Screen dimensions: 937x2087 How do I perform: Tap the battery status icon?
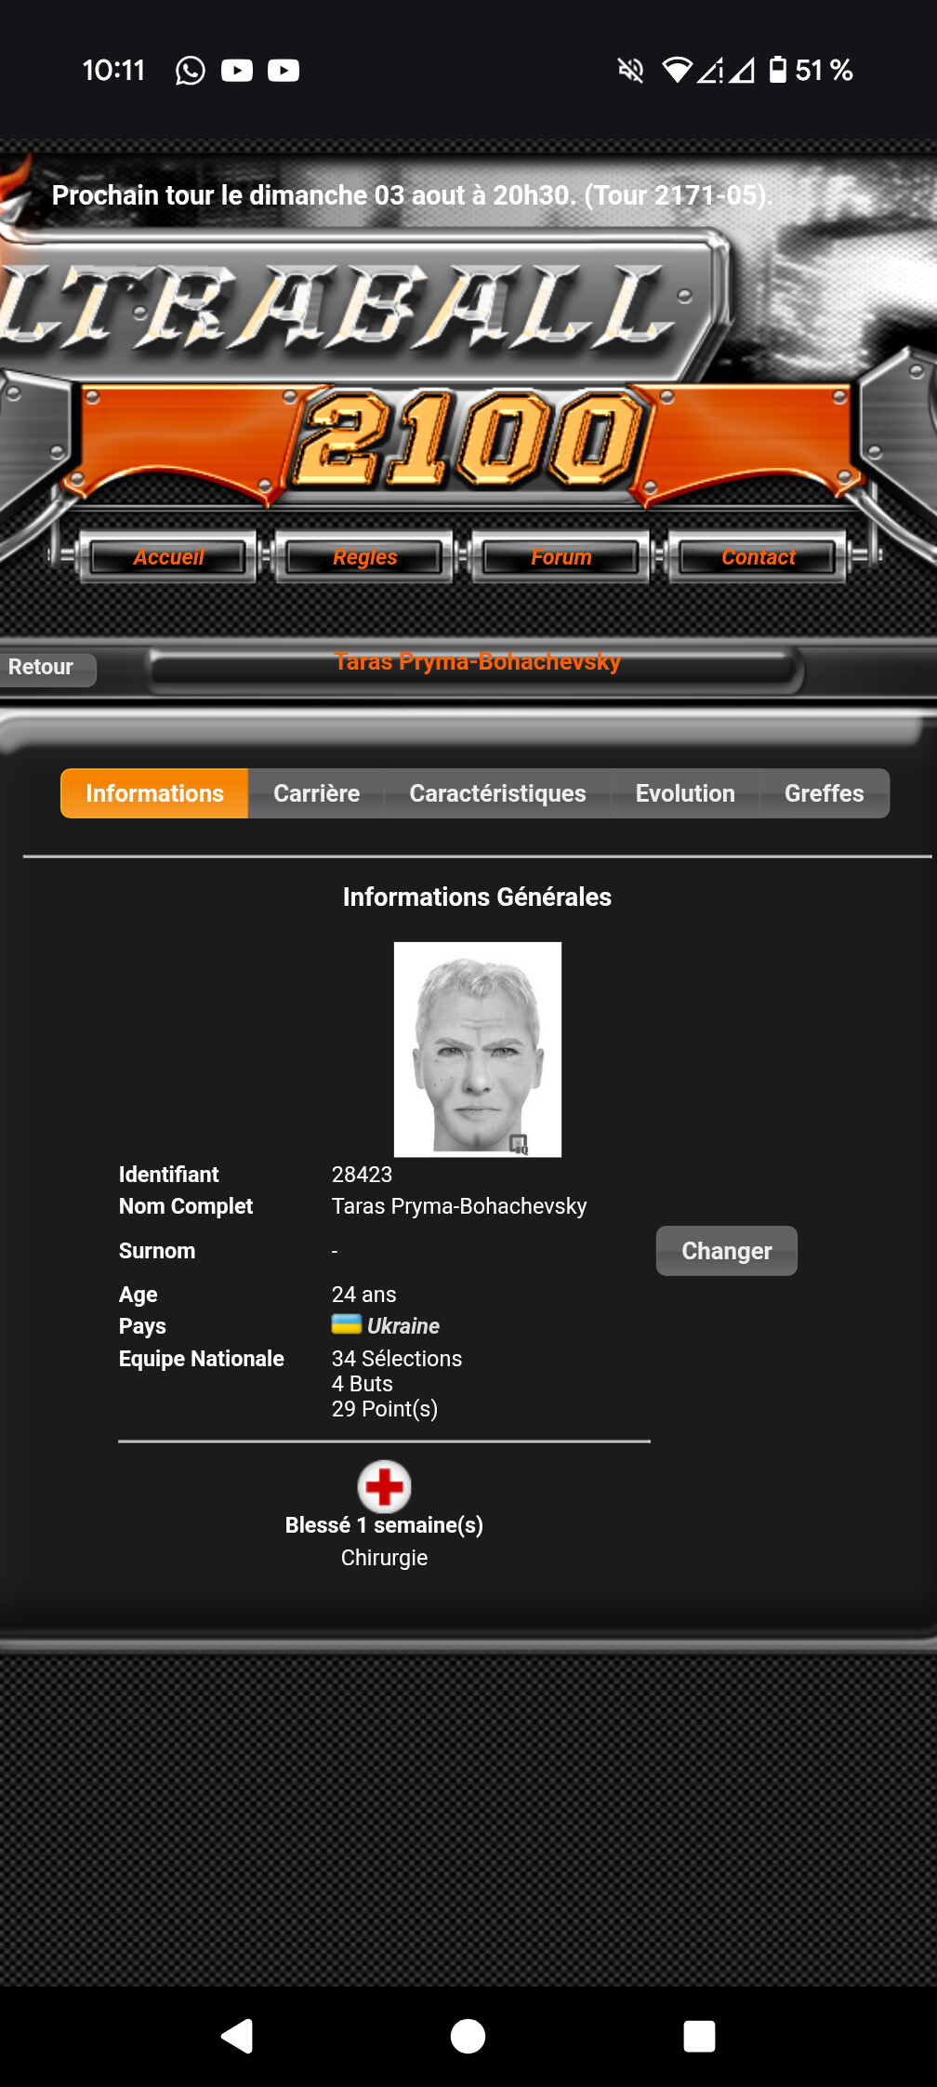(778, 70)
